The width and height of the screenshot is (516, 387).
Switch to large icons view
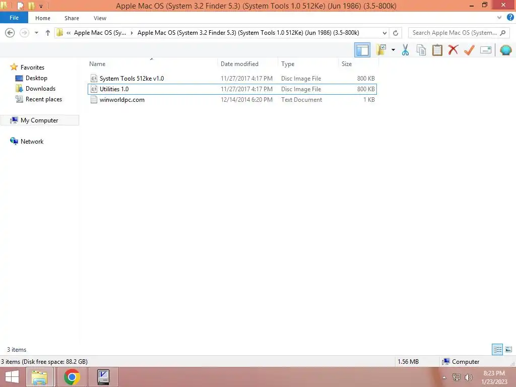[x=508, y=349]
